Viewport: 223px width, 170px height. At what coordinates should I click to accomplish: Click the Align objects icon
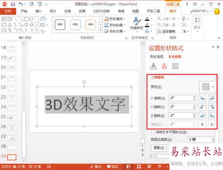184,19
